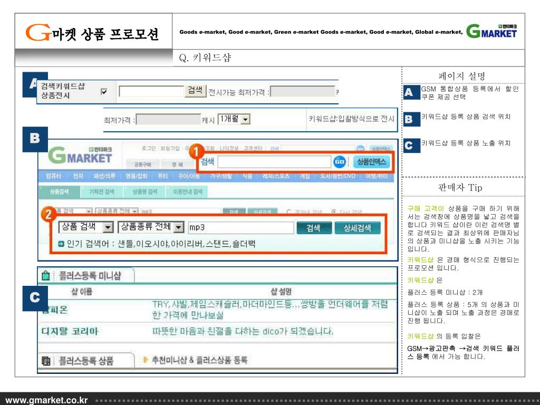540x405 pixels.
Task: Open the 명품/잡화 category menu
Action: coord(137,176)
